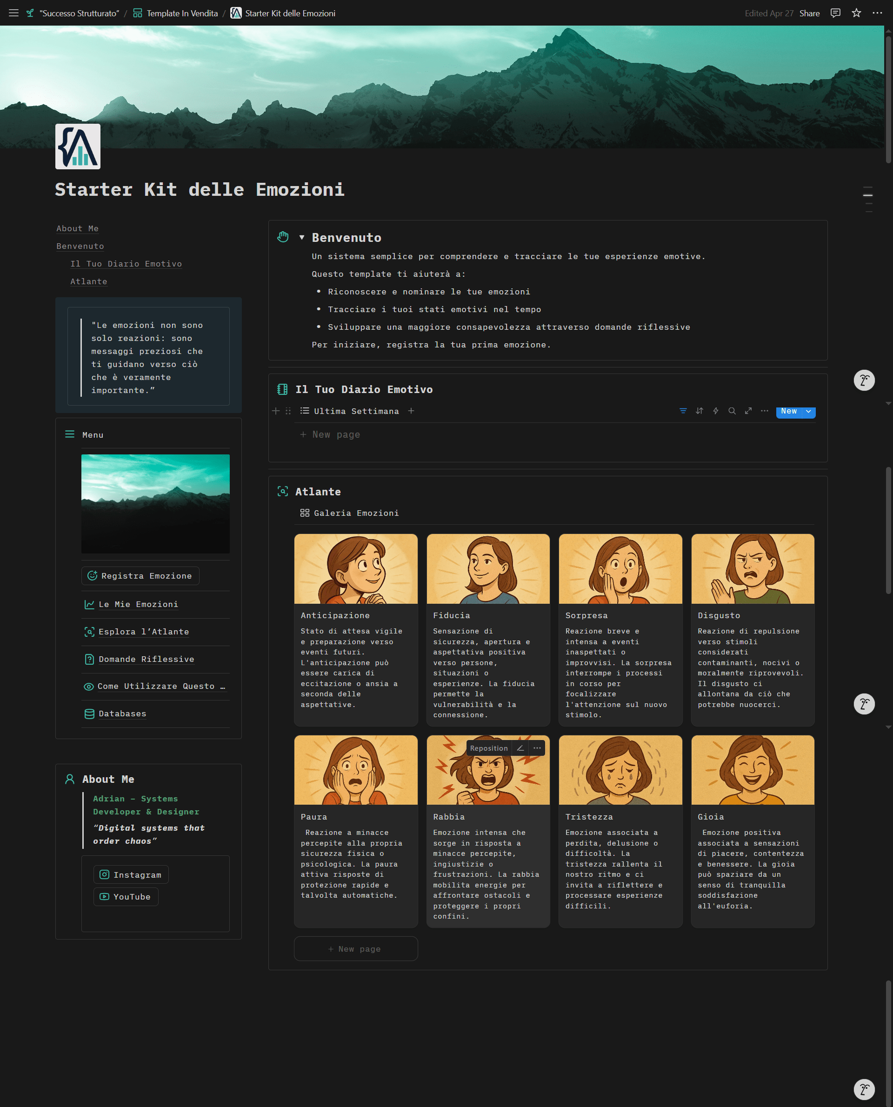
Task: Click the Starter Kit page logo icon
Action: pos(78,147)
